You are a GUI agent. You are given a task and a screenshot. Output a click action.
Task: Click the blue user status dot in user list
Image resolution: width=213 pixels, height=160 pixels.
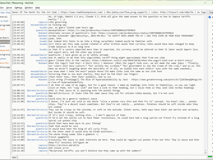209,17
